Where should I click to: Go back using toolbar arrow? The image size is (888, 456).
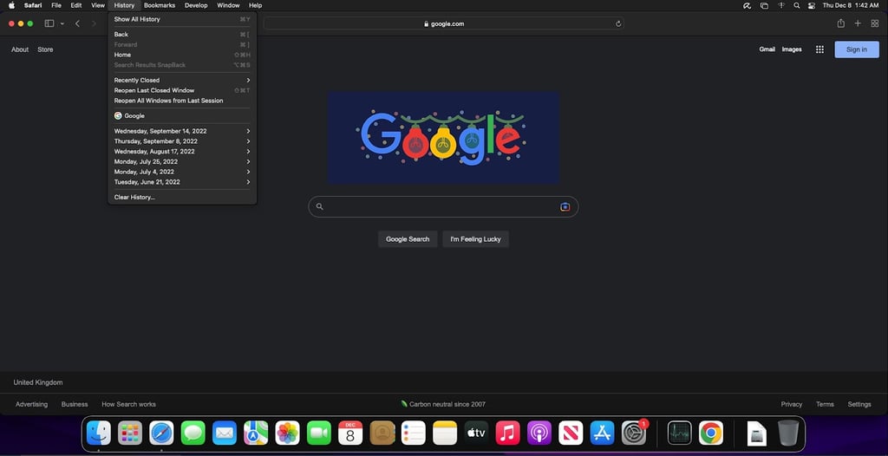pos(77,23)
